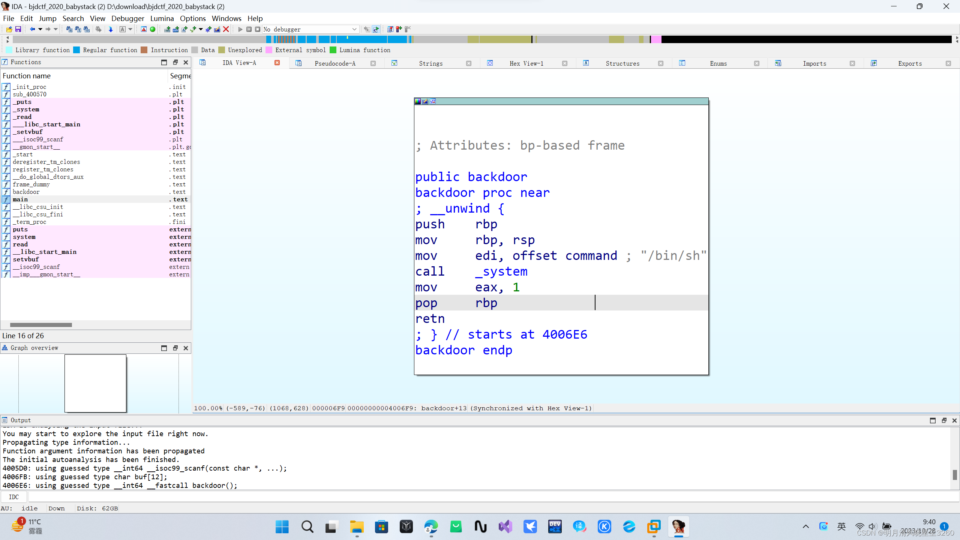Open the No debugger dropdown
Viewport: 960px width, 540px height.
tap(354, 29)
